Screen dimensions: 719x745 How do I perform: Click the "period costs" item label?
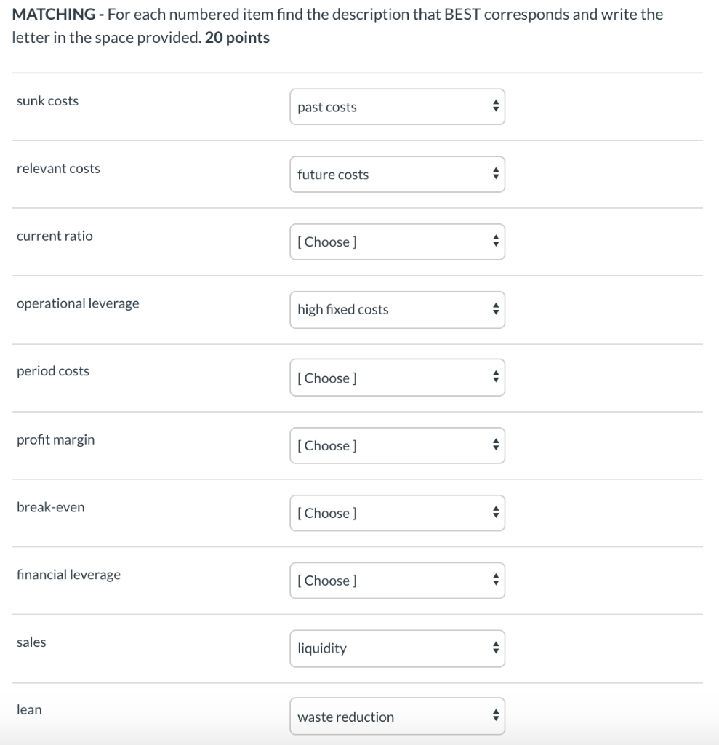[x=53, y=371]
